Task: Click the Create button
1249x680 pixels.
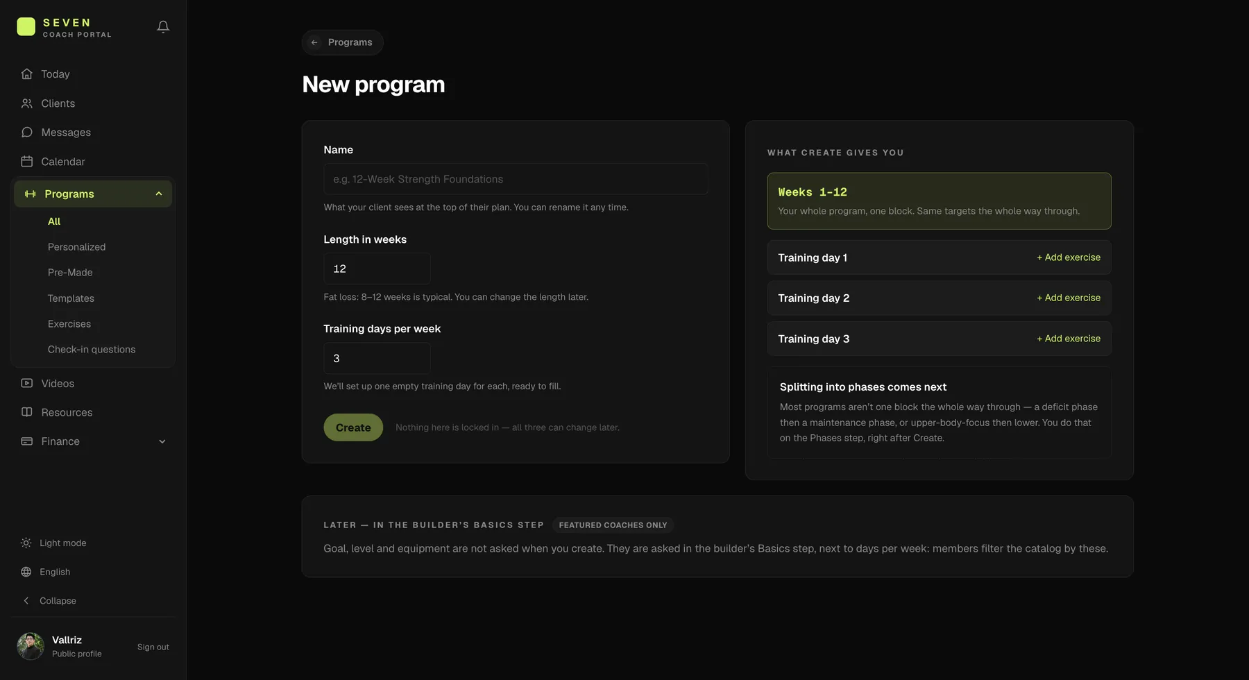Action: point(353,427)
